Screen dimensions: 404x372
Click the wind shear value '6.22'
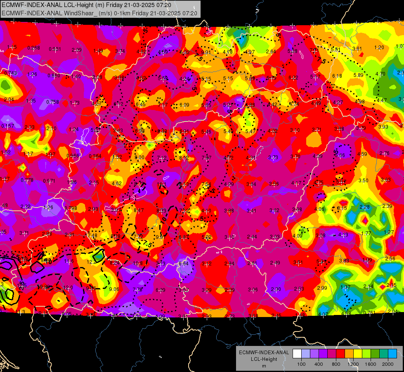[293, 77]
